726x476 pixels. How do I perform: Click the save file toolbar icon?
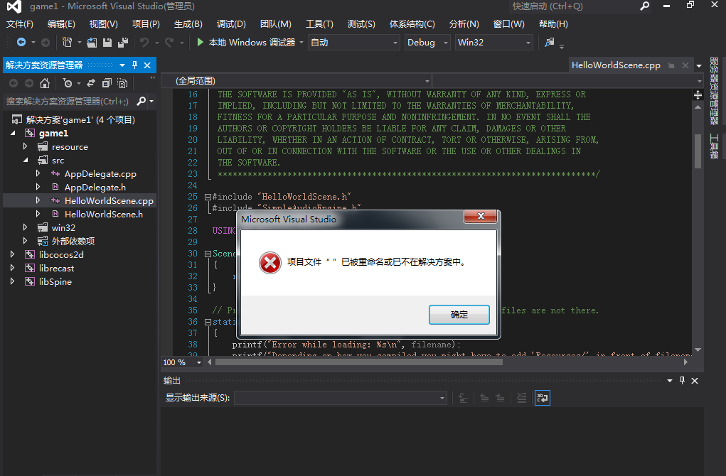(107, 43)
